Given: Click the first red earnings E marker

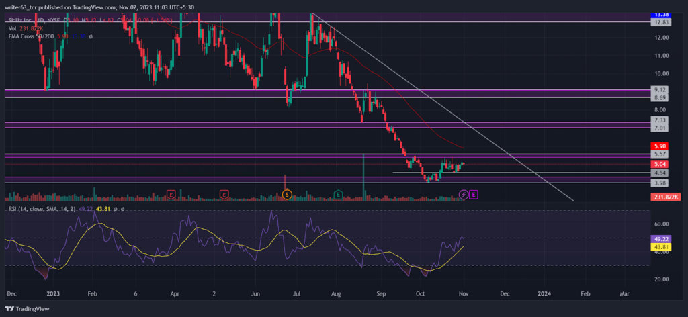Looking at the screenshot, I should [171, 194].
